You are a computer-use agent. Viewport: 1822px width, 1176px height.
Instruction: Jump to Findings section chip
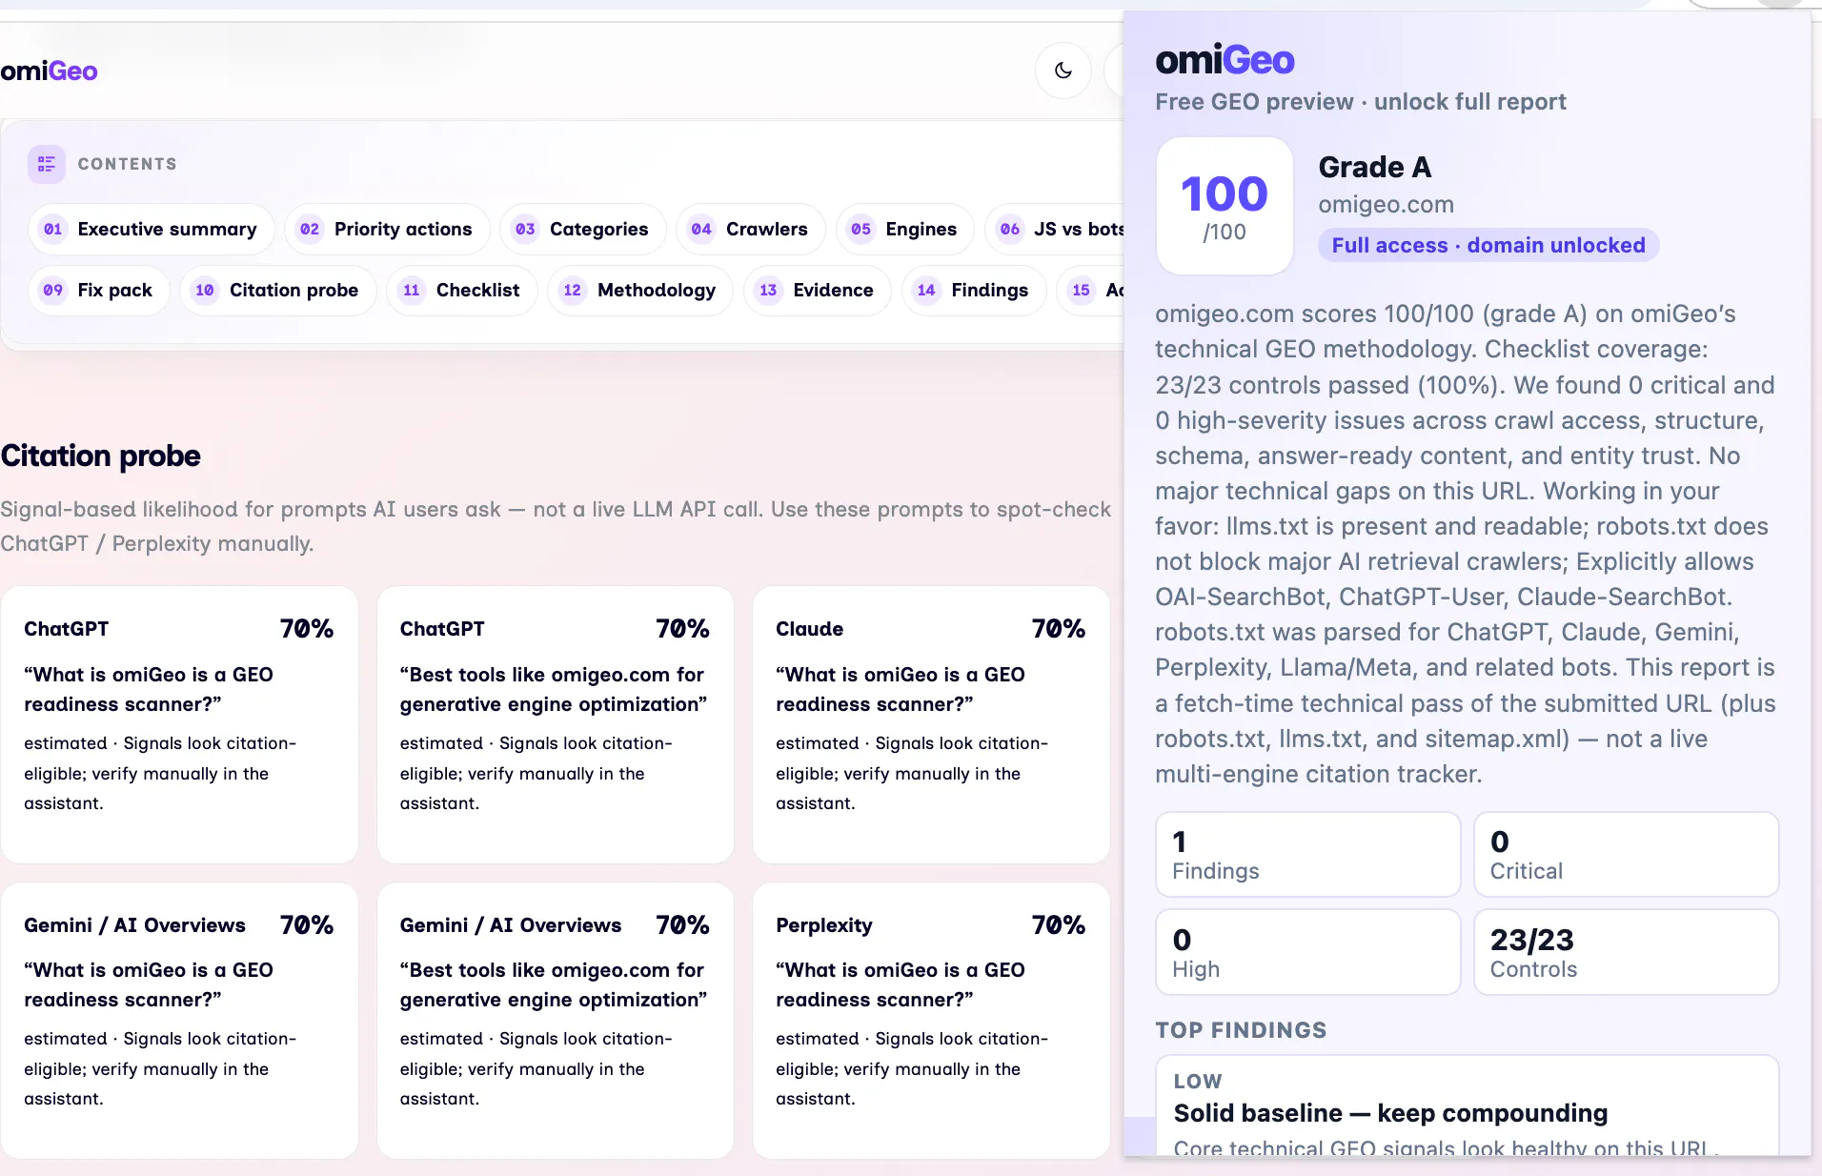tap(974, 291)
